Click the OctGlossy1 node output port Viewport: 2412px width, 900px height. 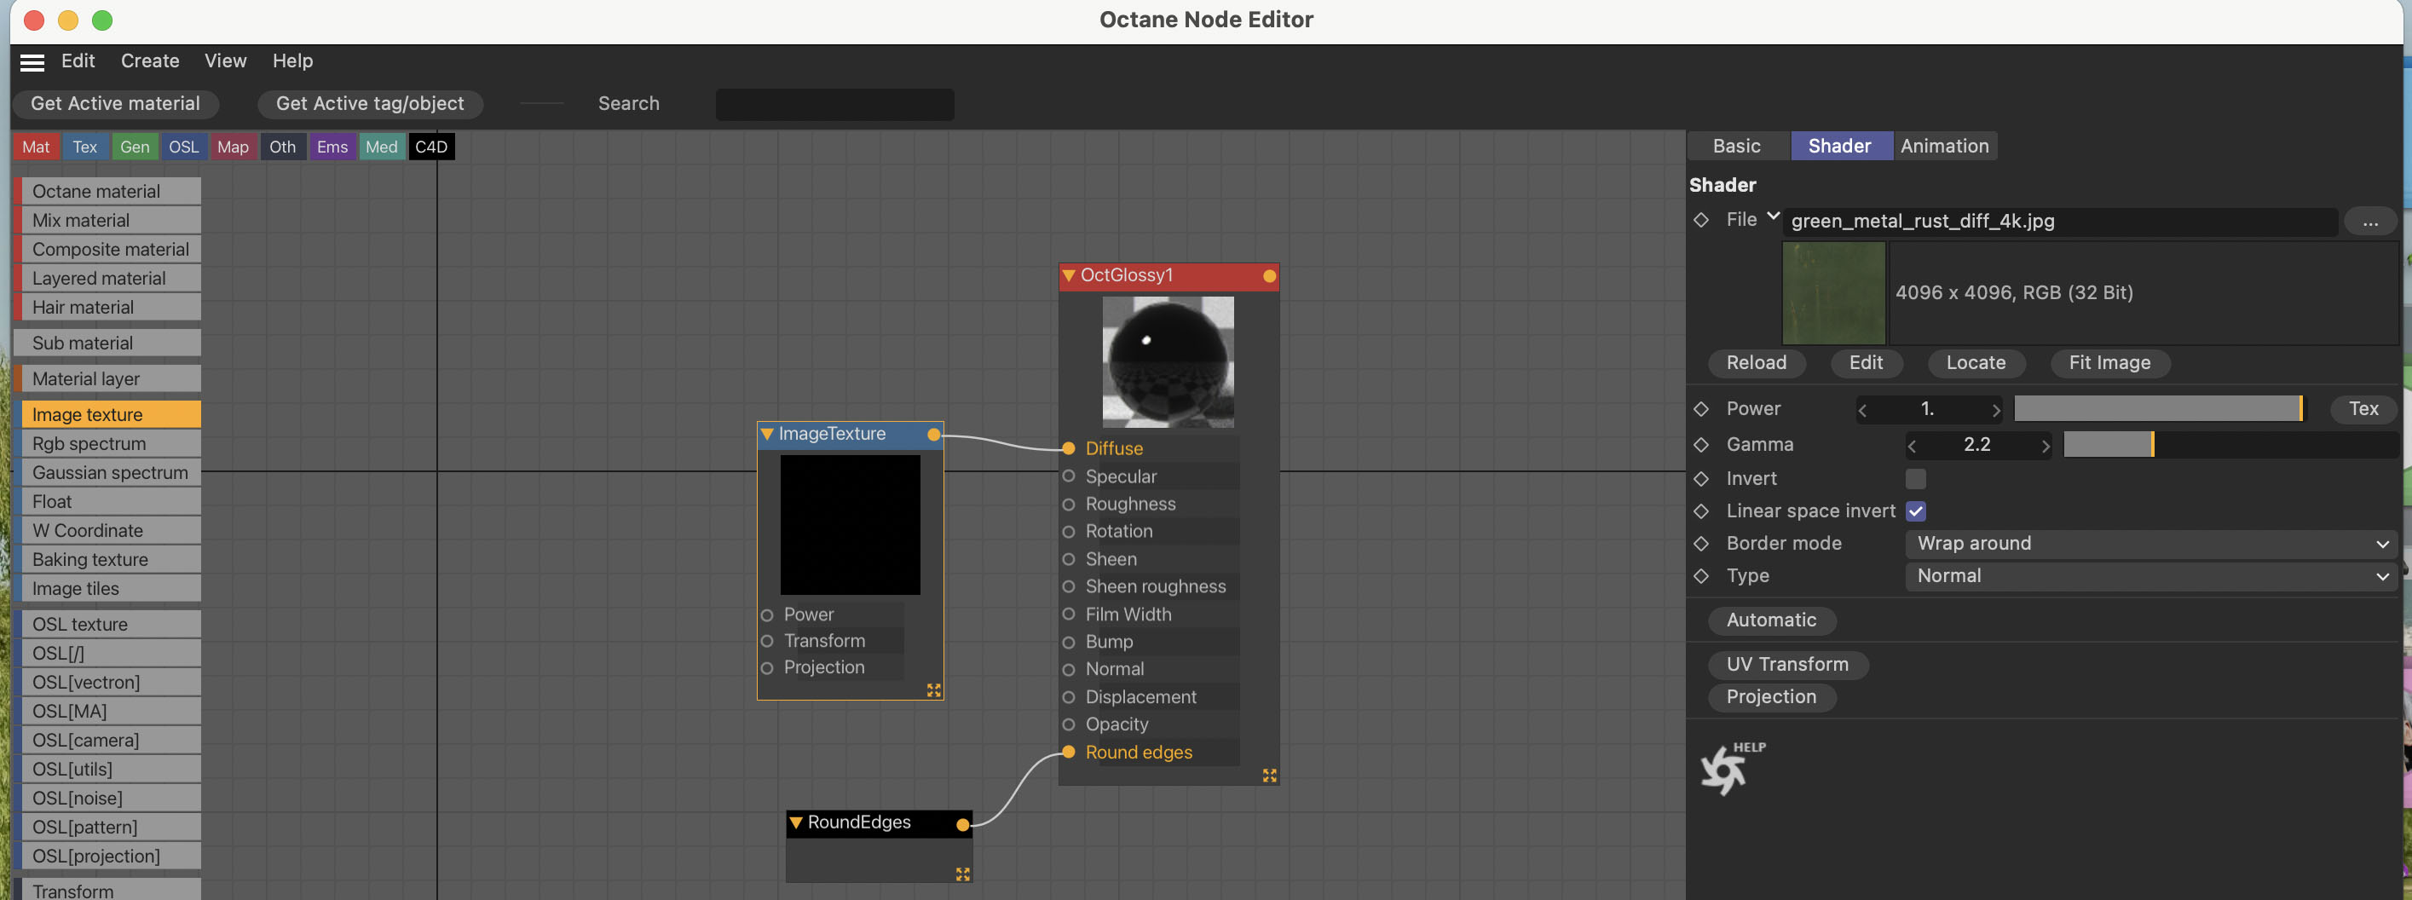[x=1269, y=276]
